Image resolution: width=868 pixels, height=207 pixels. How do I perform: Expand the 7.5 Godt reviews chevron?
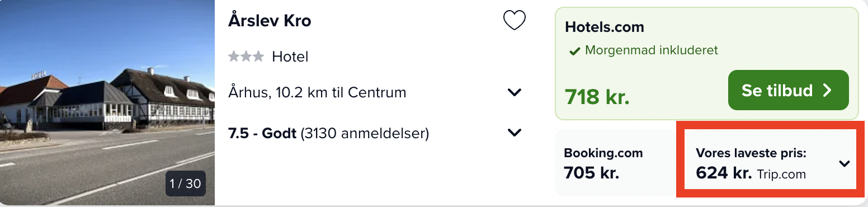point(515,133)
